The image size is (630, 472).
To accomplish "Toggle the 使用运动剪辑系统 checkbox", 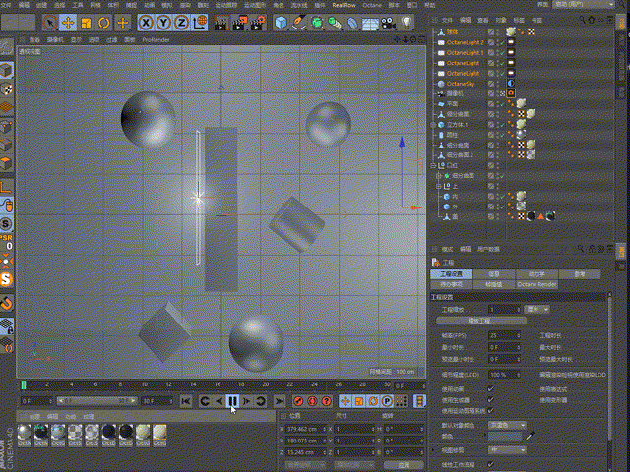I will (490, 411).
